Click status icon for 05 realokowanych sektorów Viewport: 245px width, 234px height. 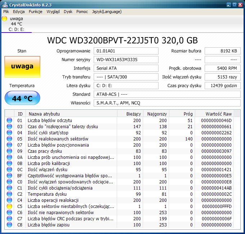tap(9, 139)
